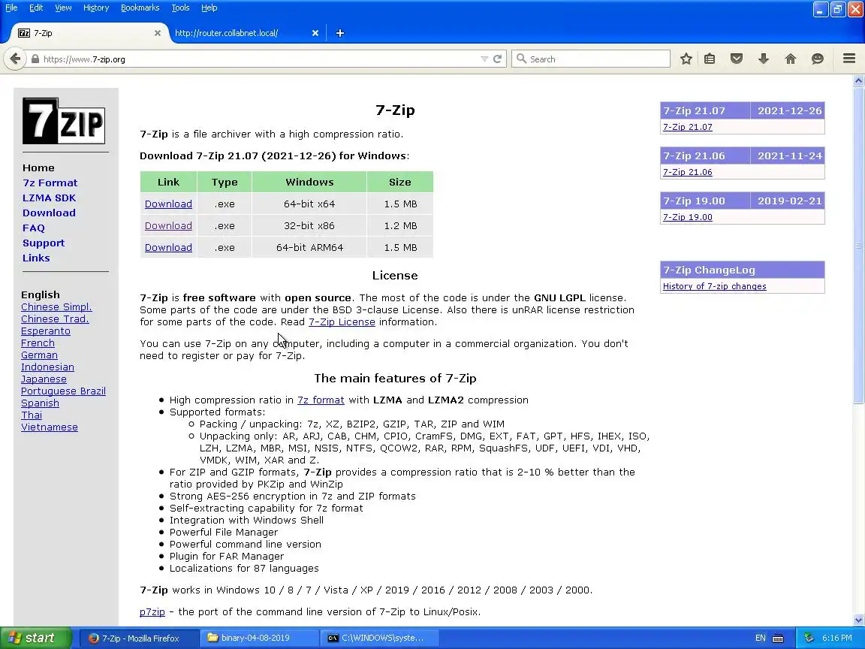The image size is (865, 649).
Task: Download the 32-bit x86 installer
Action: click(168, 225)
